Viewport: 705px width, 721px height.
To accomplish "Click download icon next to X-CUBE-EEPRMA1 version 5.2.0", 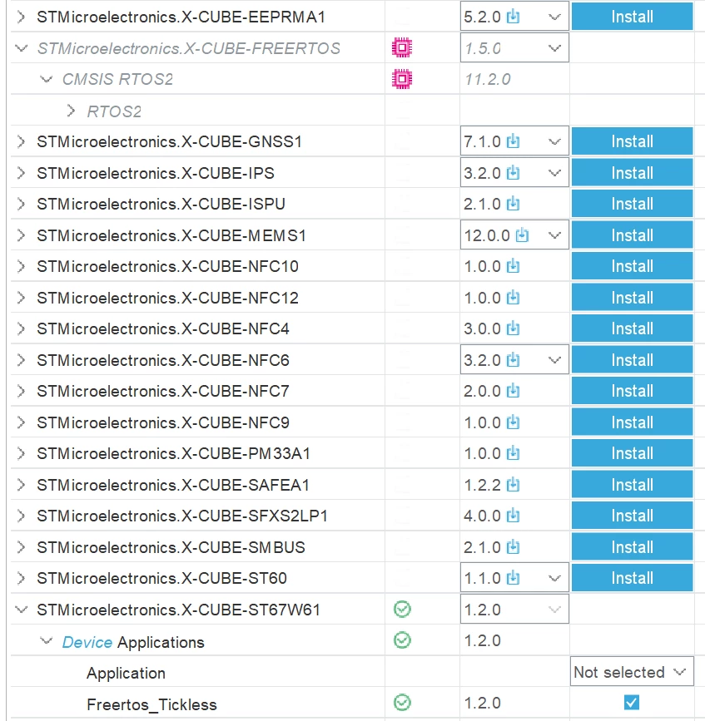I will [513, 17].
